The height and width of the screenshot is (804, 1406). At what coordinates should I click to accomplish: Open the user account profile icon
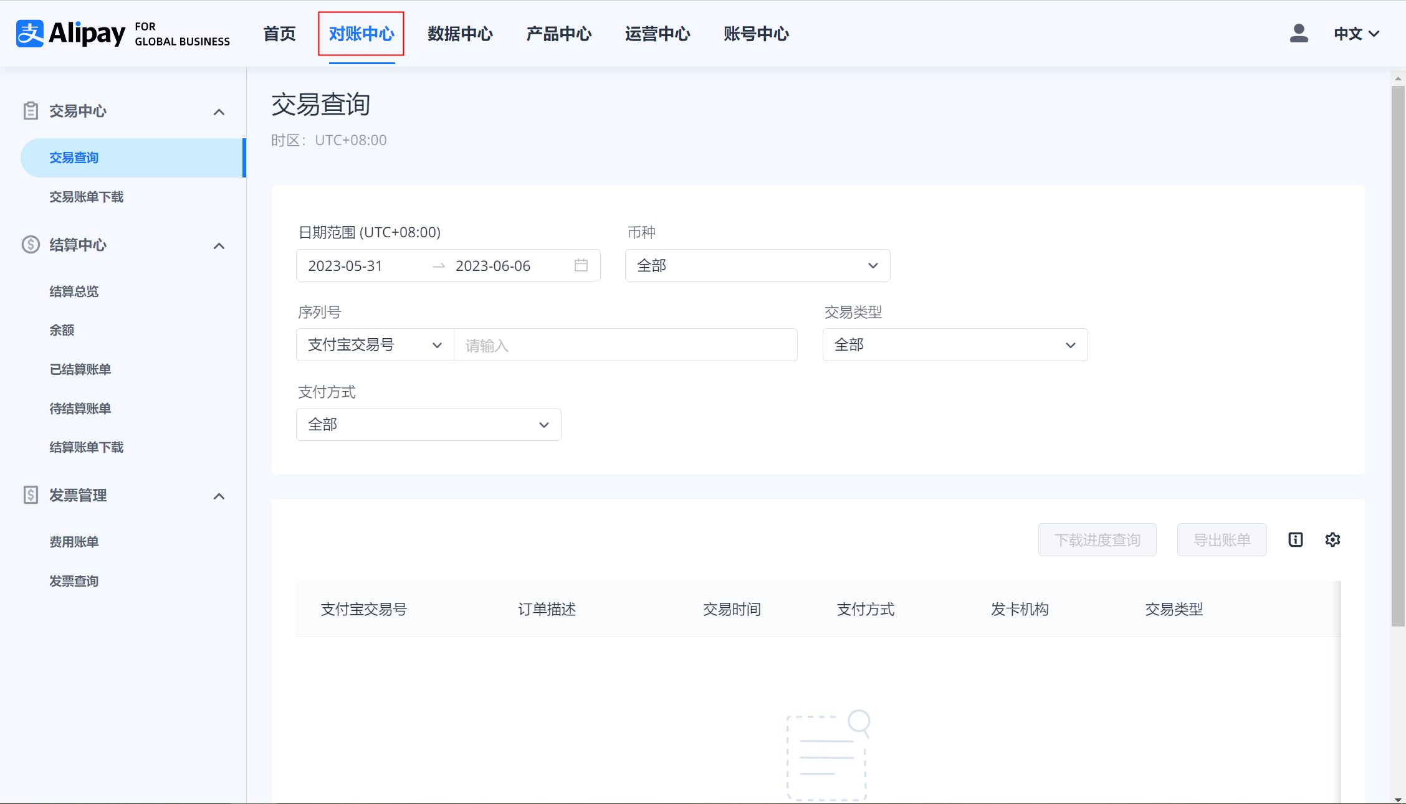tap(1299, 34)
